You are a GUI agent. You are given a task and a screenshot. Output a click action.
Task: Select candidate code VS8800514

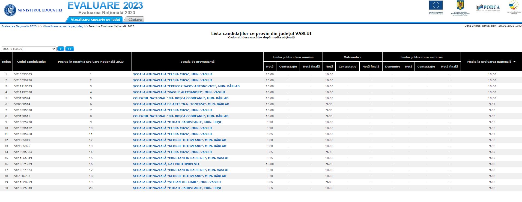[x=22, y=104]
